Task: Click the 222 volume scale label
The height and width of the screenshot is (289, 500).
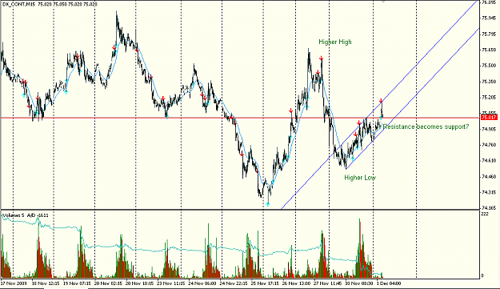Action: coord(484,214)
